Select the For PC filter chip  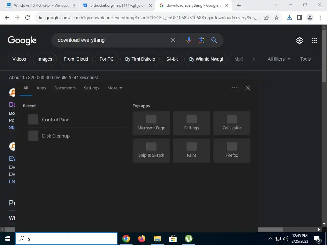[x=107, y=59]
